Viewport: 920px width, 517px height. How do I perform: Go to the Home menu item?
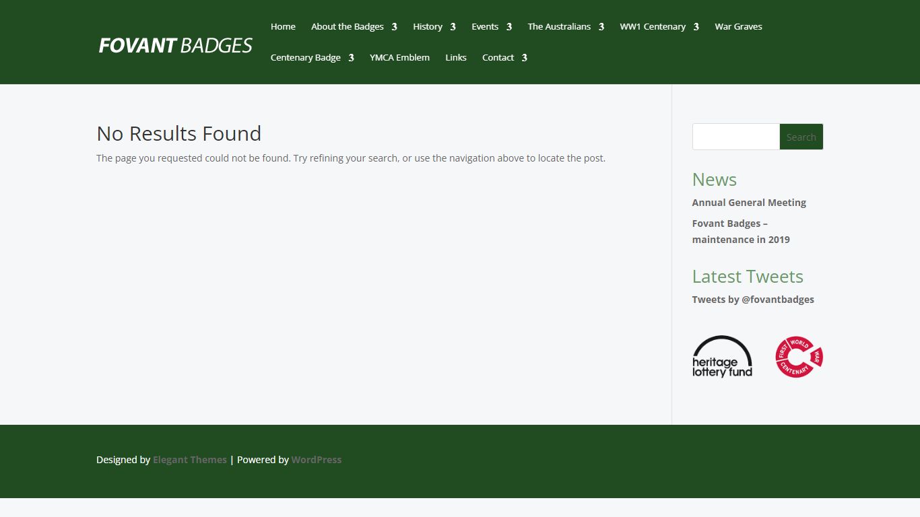(283, 27)
